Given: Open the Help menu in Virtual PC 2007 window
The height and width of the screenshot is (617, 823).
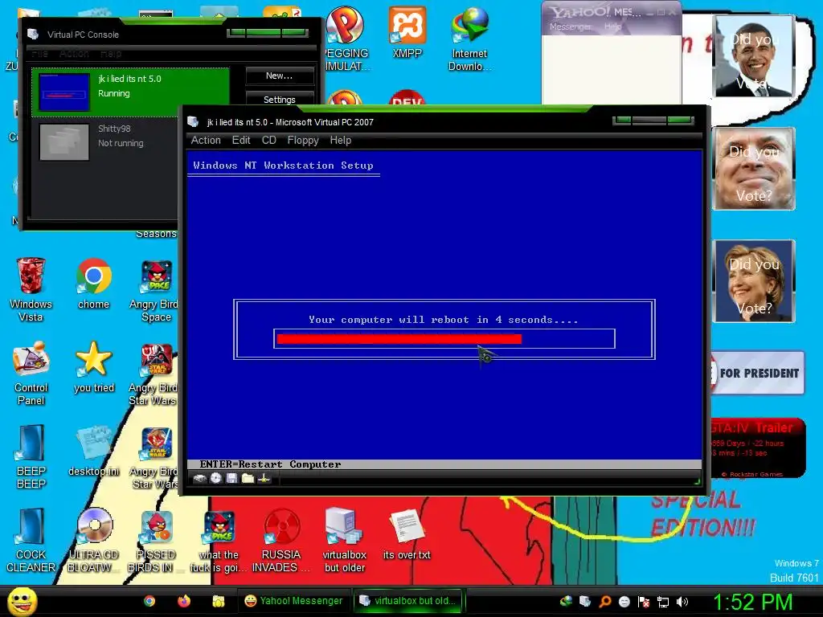Looking at the screenshot, I should coord(341,140).
